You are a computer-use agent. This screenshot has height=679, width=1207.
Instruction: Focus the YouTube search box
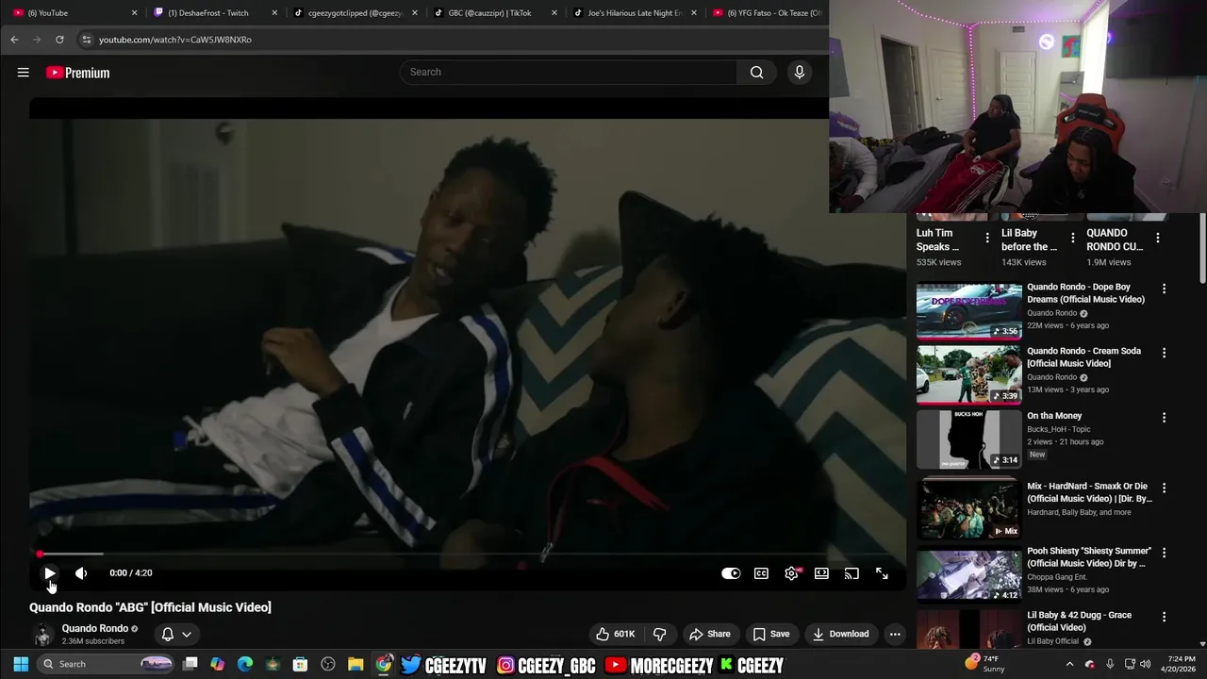[x=568, y=72]
